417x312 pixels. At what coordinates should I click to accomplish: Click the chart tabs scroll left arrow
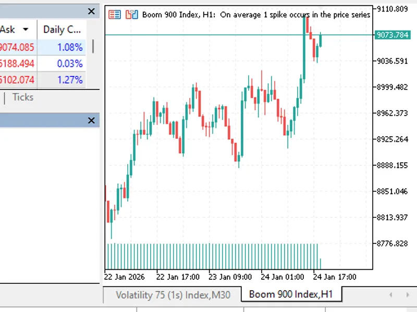click(x=390, y=295)
